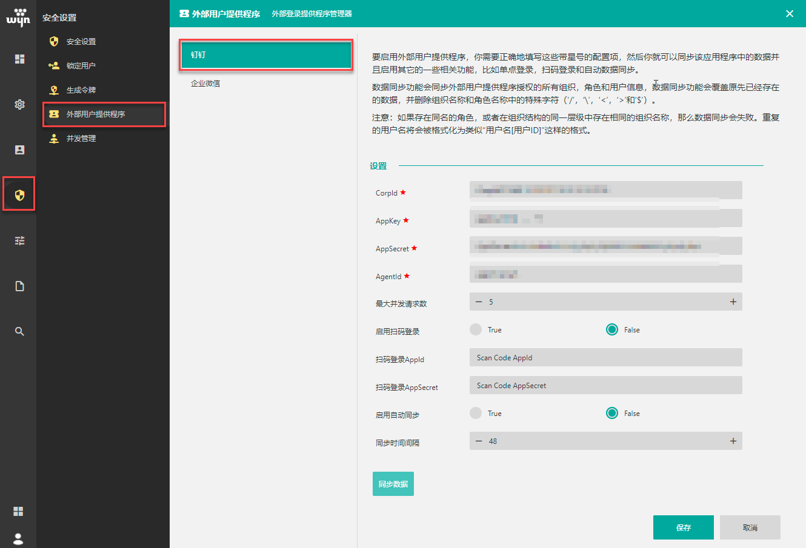Click the Wyn logo icon
This screenshot has width=806, height=548.
click(x=18, y=18)
